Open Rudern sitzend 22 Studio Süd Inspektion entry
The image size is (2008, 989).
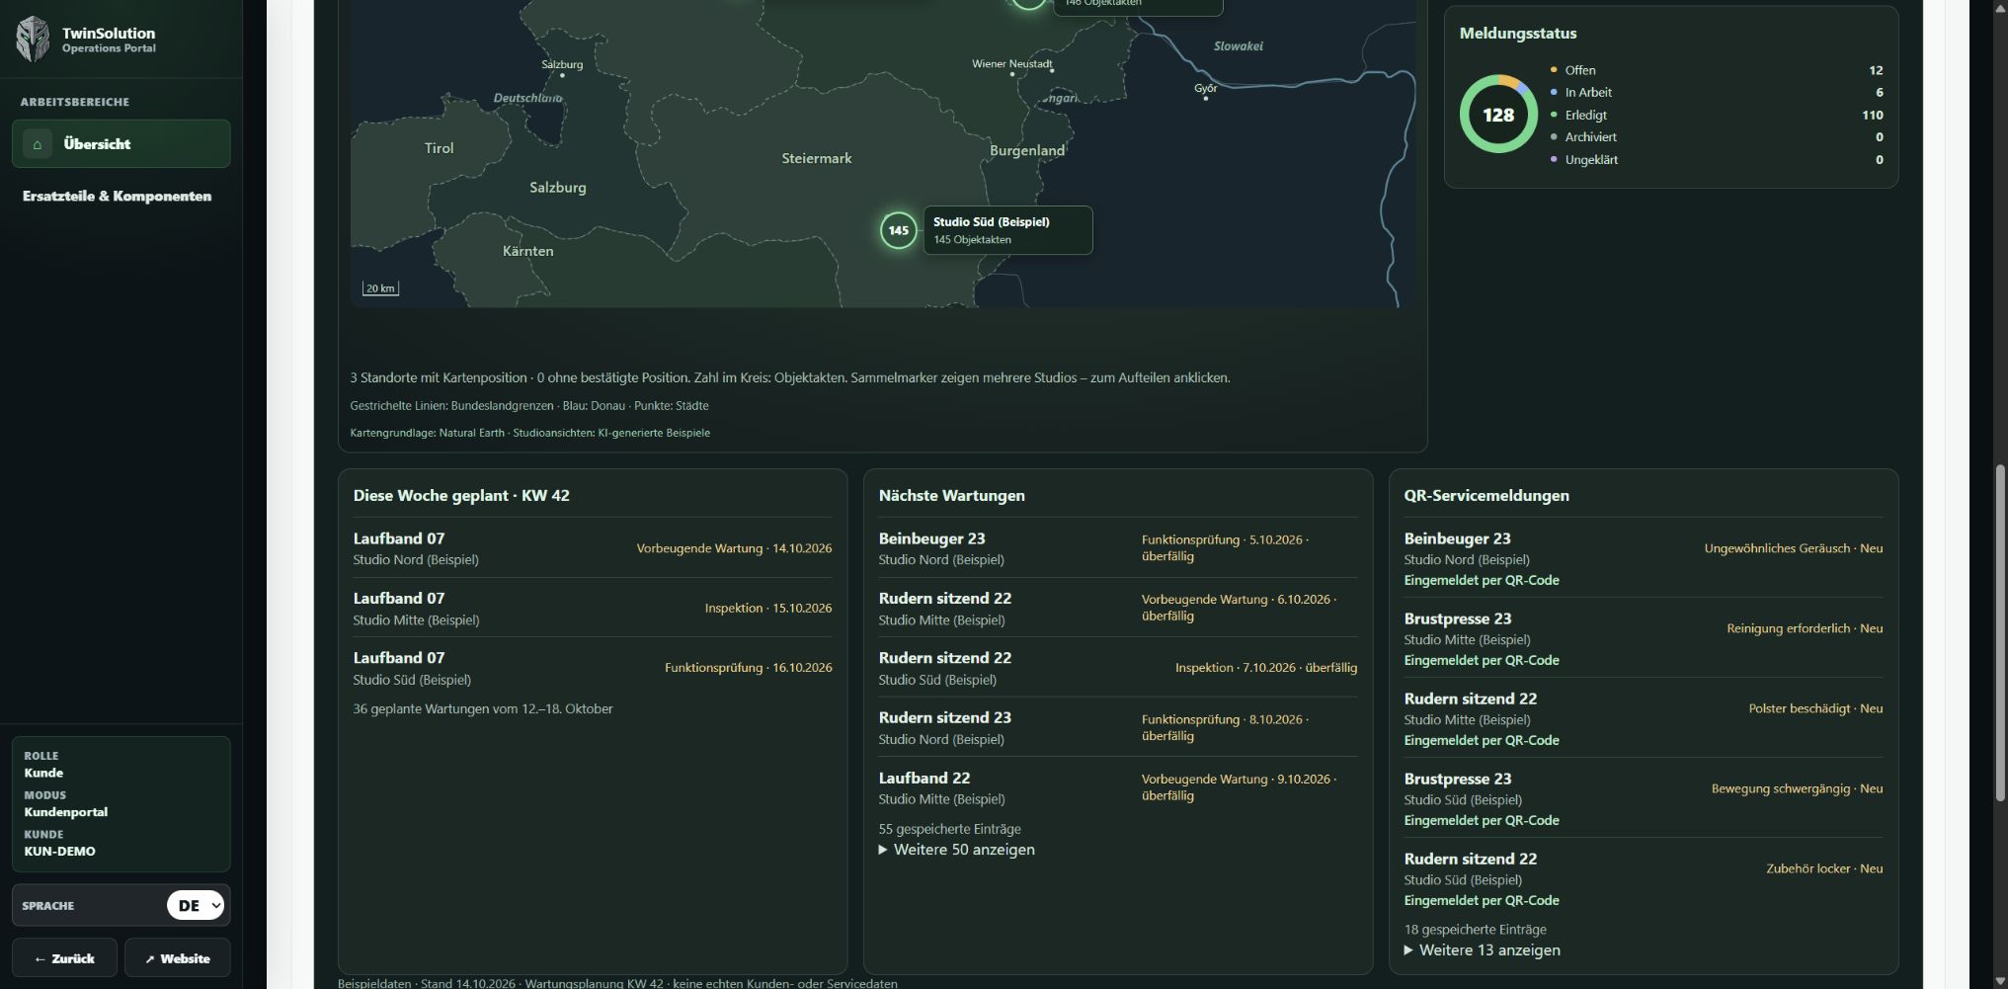(1118, 668)
